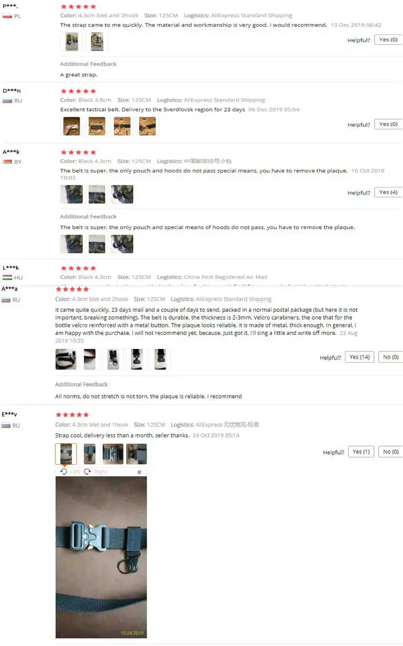Mark D***n's review as helpful
The height and width of the screenshot is (646, 403).
click(388, 124)
